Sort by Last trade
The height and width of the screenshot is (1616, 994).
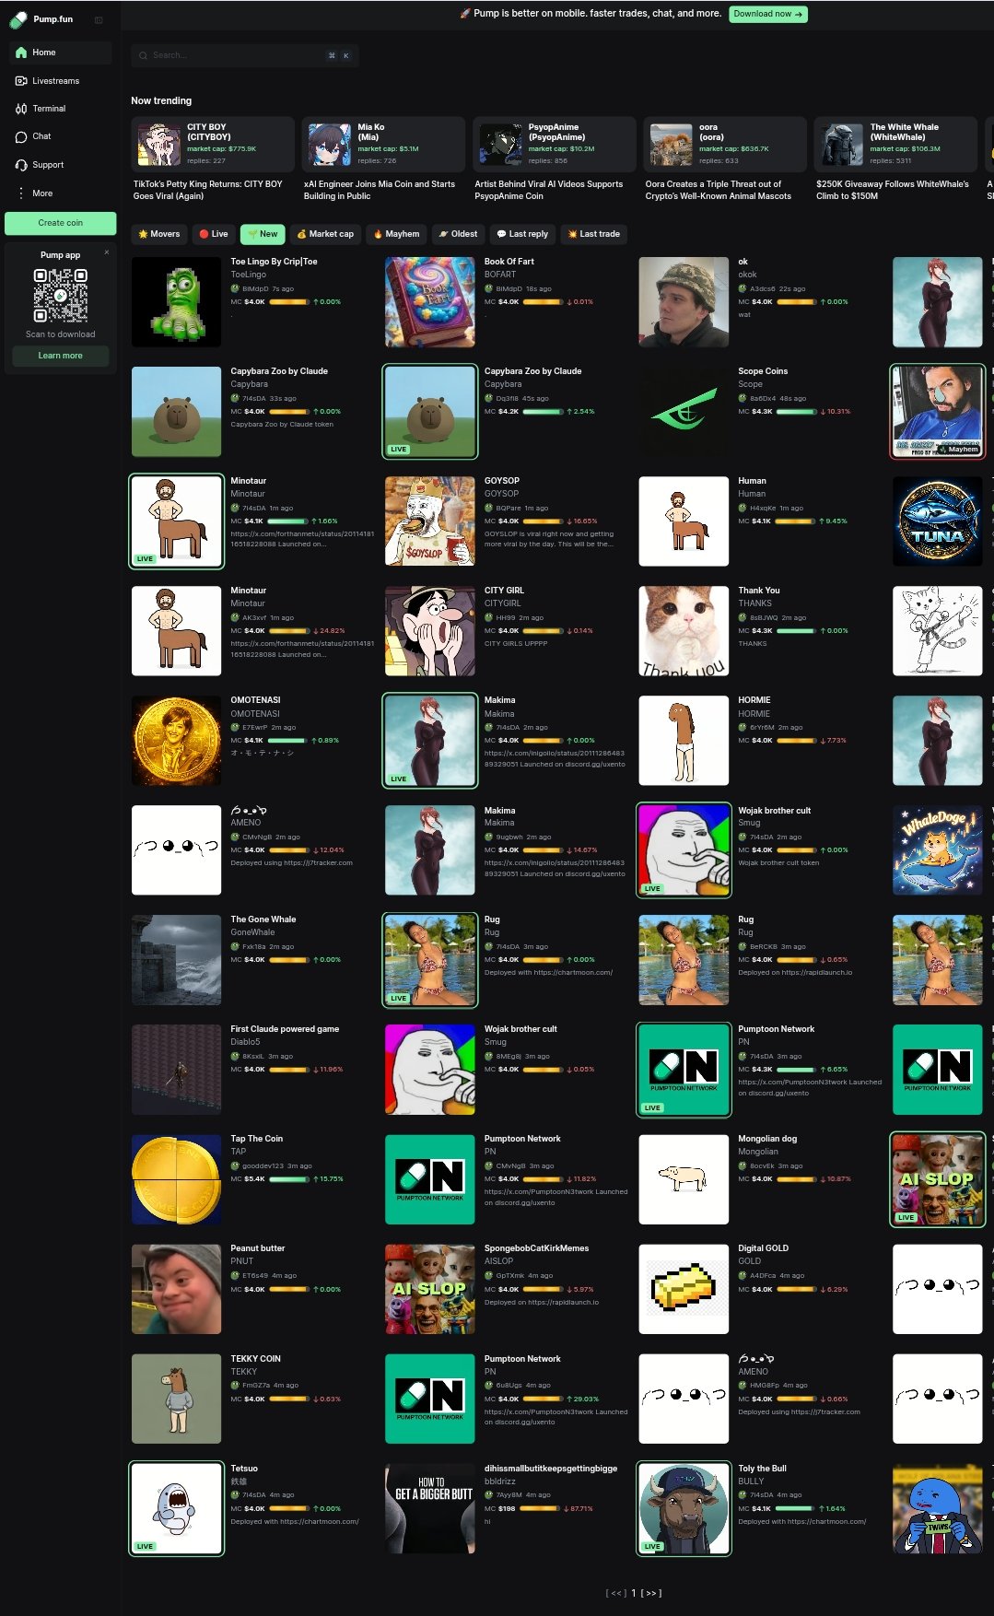coord(593,234)
